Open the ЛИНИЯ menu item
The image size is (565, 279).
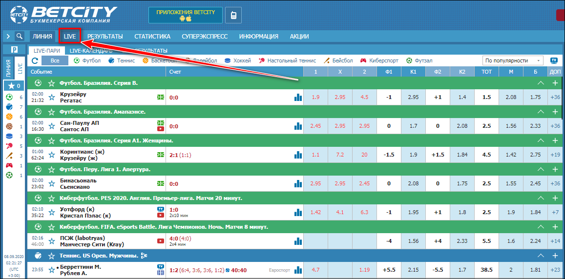tap(42, 37)
